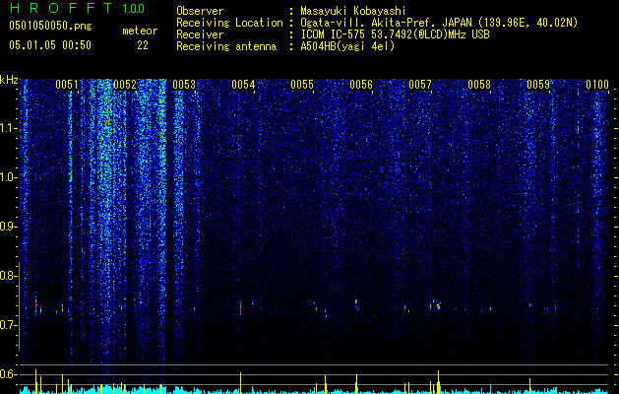Click the 0053 time marker
This screenshot has width=619, height=394.
(184, 85)
